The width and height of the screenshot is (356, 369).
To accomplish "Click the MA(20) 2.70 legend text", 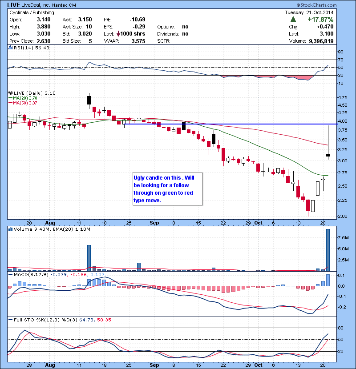I will coord(25,98).
